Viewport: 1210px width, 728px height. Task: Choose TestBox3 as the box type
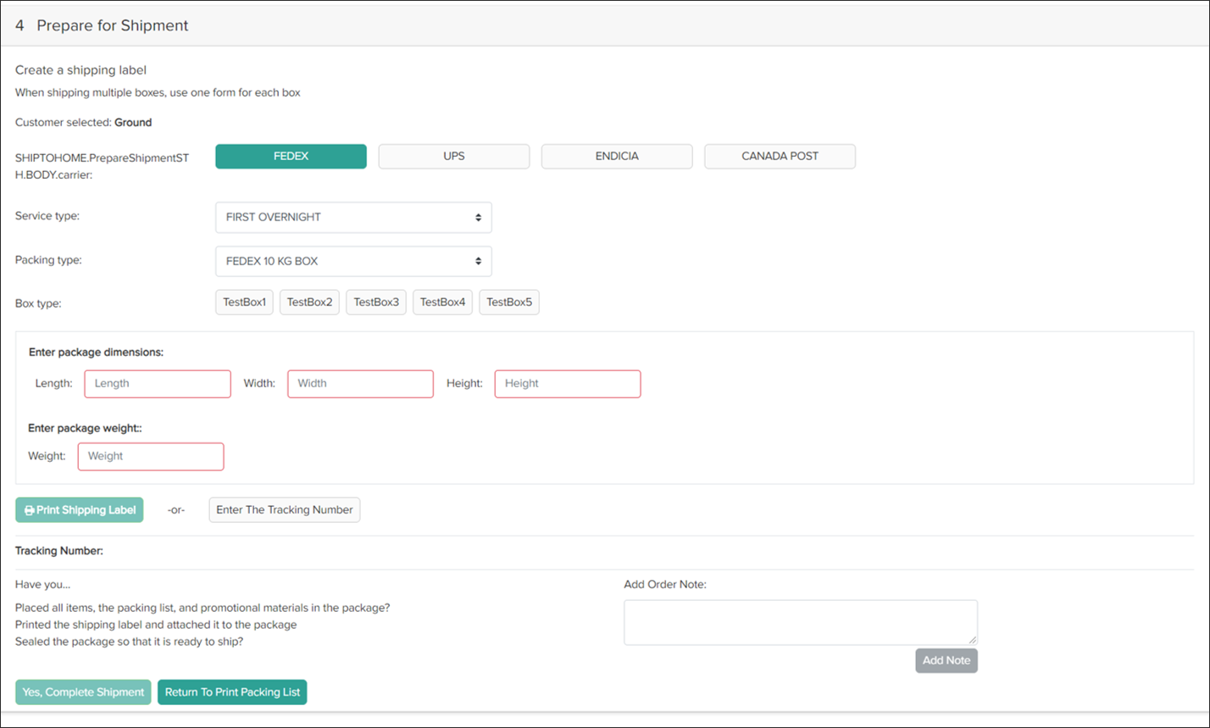(x=375, y=302)
